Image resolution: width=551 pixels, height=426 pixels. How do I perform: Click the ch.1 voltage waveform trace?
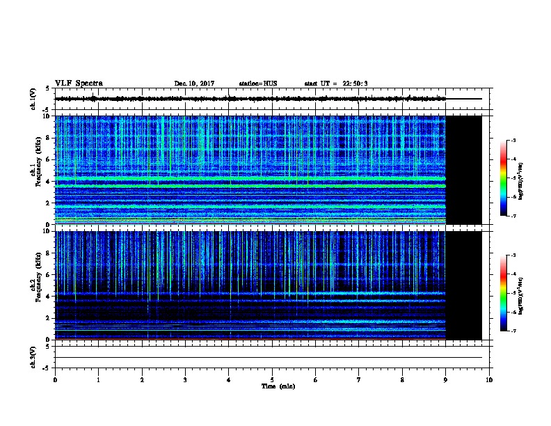[x=250, y=99]
